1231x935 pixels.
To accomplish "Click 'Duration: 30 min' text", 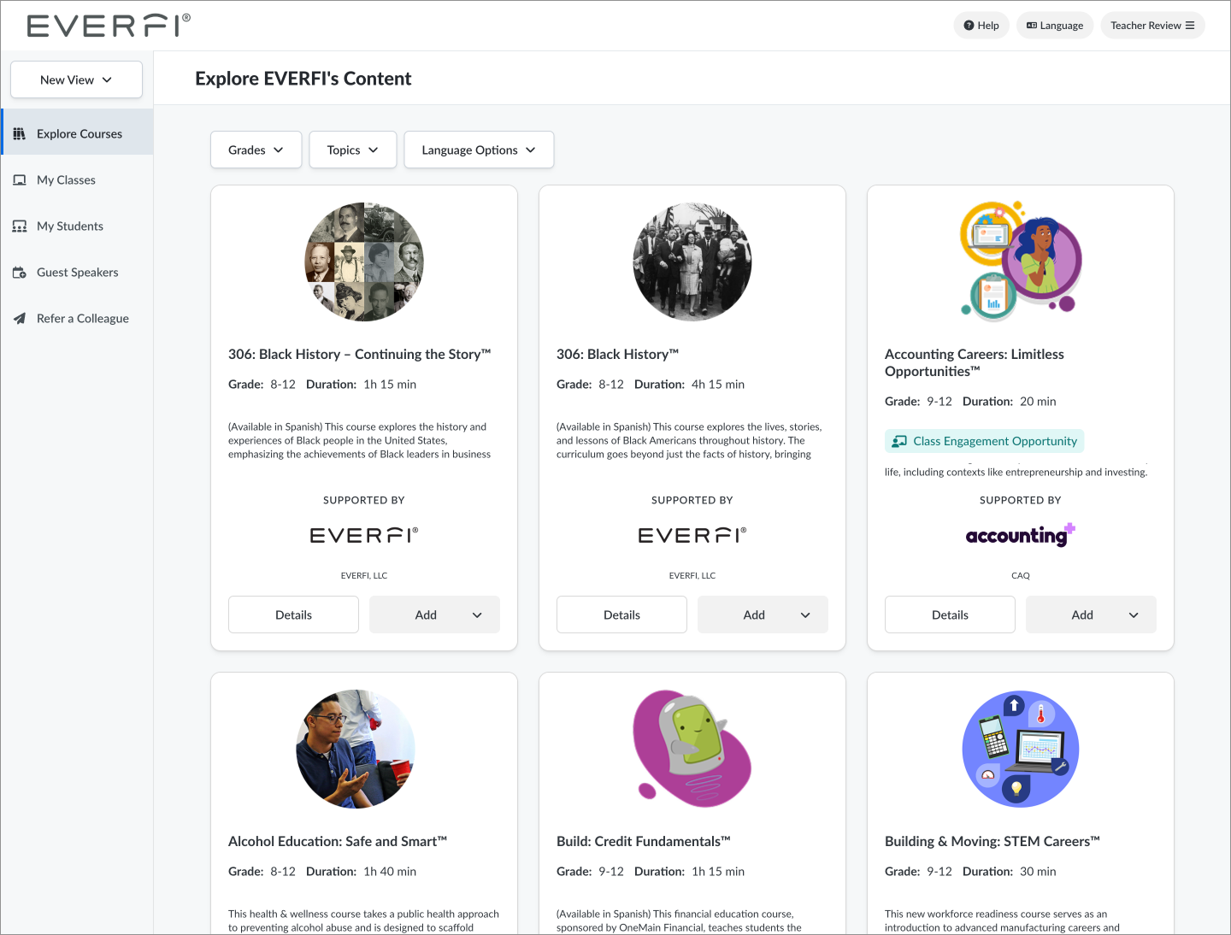I will tap(1010, 872).
